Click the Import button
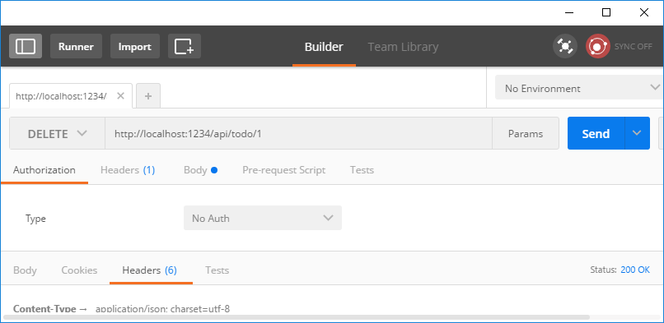Image resolution: width=664 pixels, height=323 pixels. pos(134,46)
